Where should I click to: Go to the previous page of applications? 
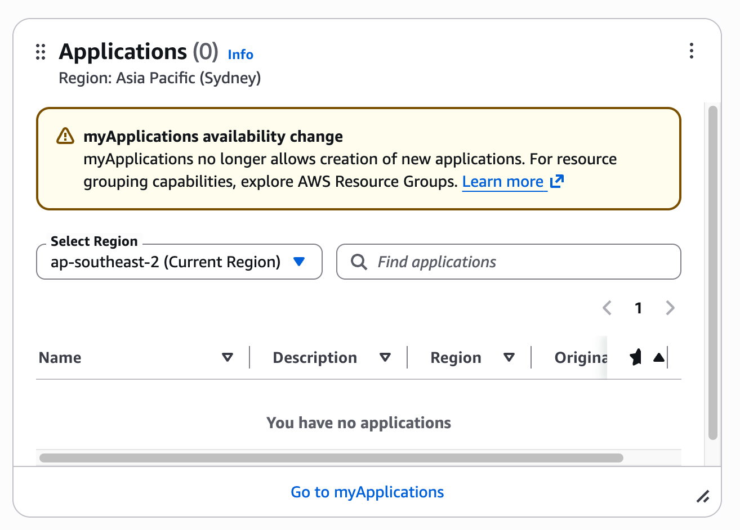pos(607,308)
